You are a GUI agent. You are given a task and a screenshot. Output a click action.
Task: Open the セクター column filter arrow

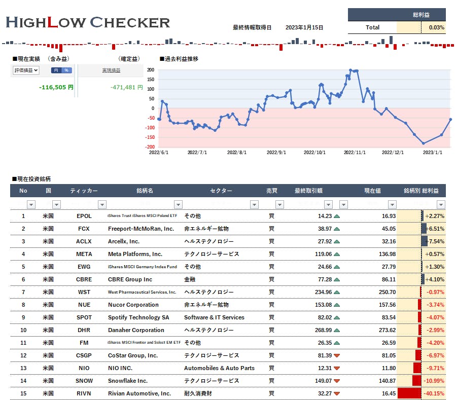point(254,204)
